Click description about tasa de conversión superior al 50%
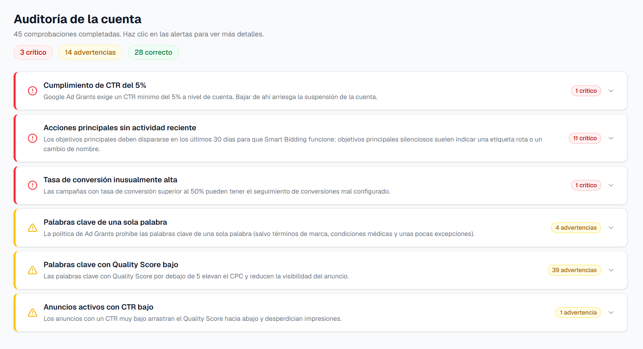 pos(217,191)
